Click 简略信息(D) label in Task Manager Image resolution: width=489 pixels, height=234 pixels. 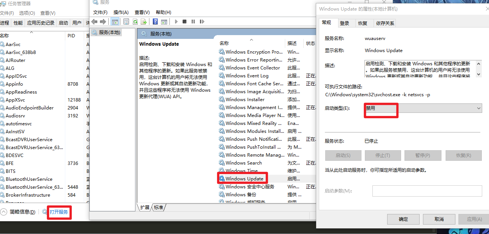point(22,212)
